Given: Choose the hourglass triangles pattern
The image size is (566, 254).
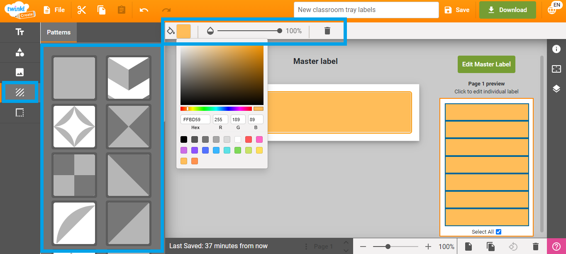Looking at the screenshot, I should point(128,127).
